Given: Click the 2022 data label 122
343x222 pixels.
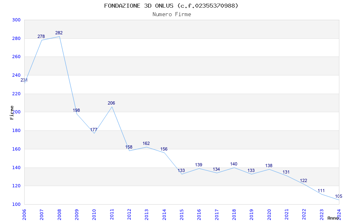Looking at the screenshot, I should 303,181.
